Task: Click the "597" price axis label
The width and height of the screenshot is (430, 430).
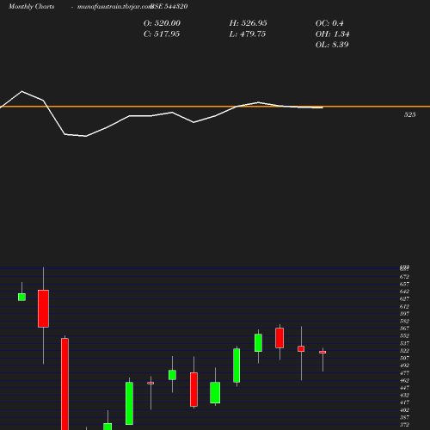Action: [404, 314]
